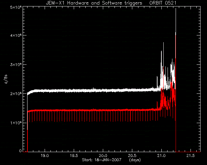Screen dimensions: 207x165
Task: Click the flat white hardware trigger curve
Action: click(93, 91)
